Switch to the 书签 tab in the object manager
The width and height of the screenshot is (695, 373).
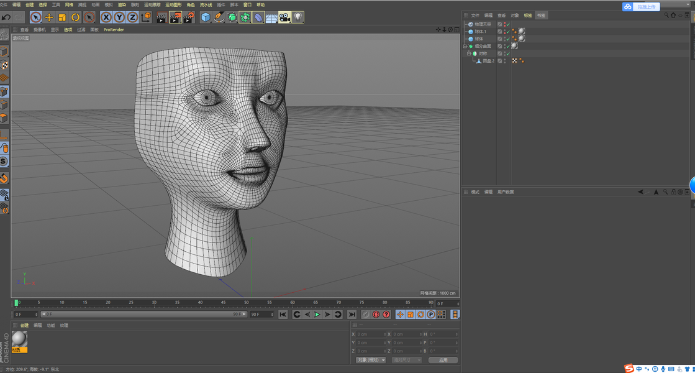[542, 15]
